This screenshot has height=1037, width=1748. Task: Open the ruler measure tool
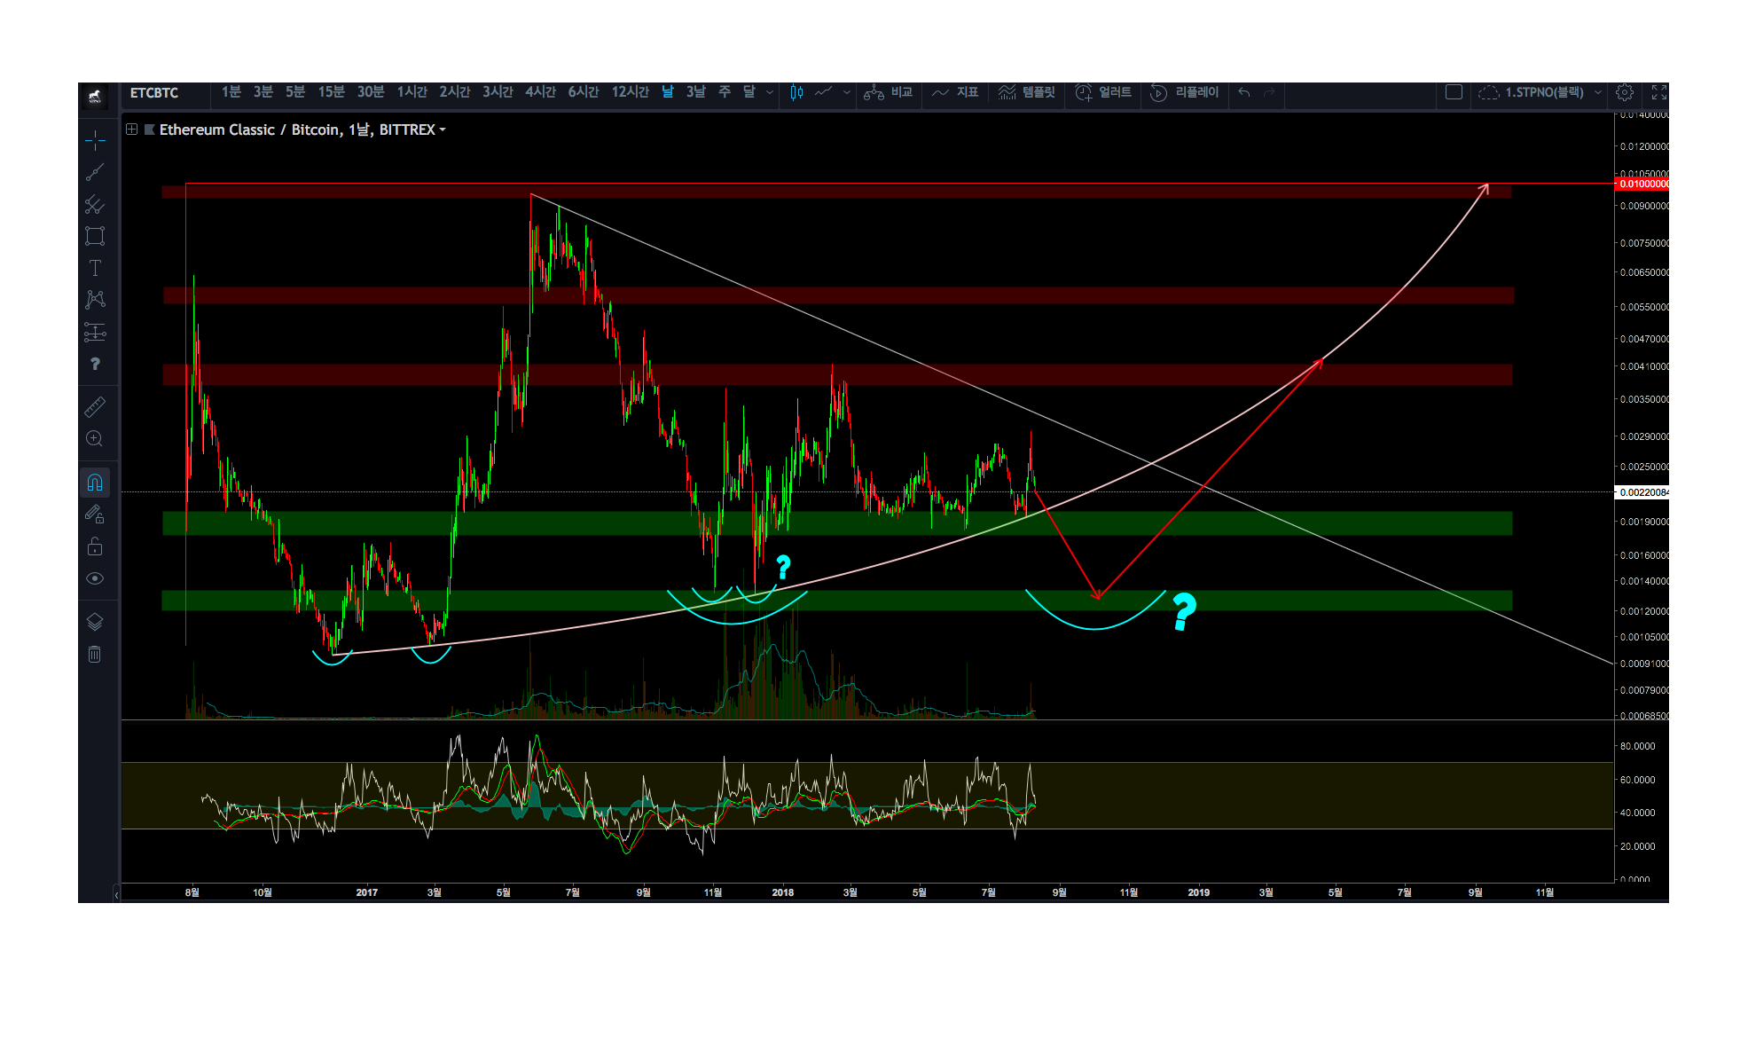95,407
